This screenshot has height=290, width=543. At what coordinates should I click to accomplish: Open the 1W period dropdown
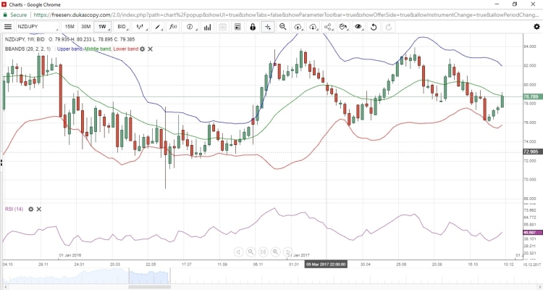click(104, 27)
